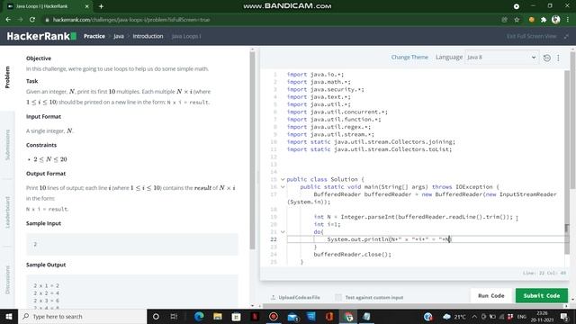The image size is (576, 324).
Task: Open the Windows Start menu
Action: click(9, 316)
